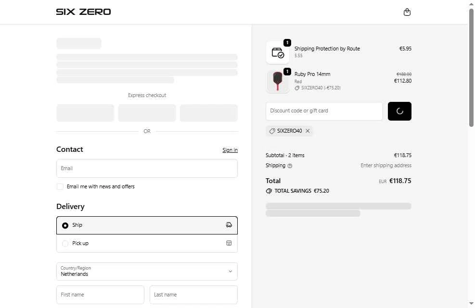The width and height of the screenshot is (475, 308).
Task: Click the 'TOTAL SAVINGS €75.20' text
Action: click(302, 191)
